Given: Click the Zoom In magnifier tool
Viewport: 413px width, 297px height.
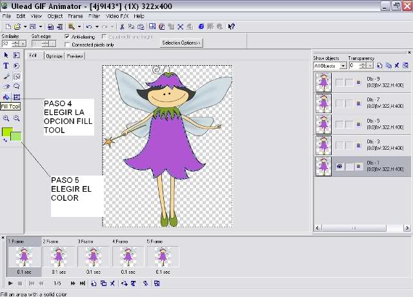Looking at the screenshot, I should [x=6, y=118].
